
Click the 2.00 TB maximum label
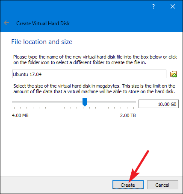tap(128, 115)
